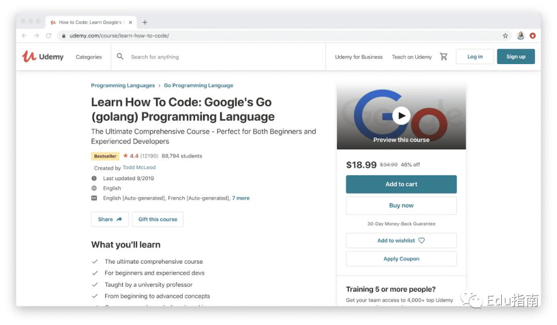Bookmark page with star icon
557x325 pixels.
coord(505,36)
